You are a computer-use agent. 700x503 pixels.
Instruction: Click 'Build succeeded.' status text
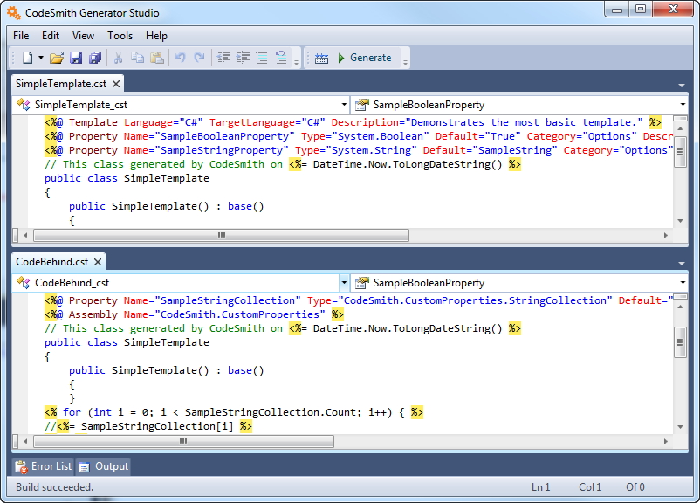pyautogui.click(x=54, y=487)
